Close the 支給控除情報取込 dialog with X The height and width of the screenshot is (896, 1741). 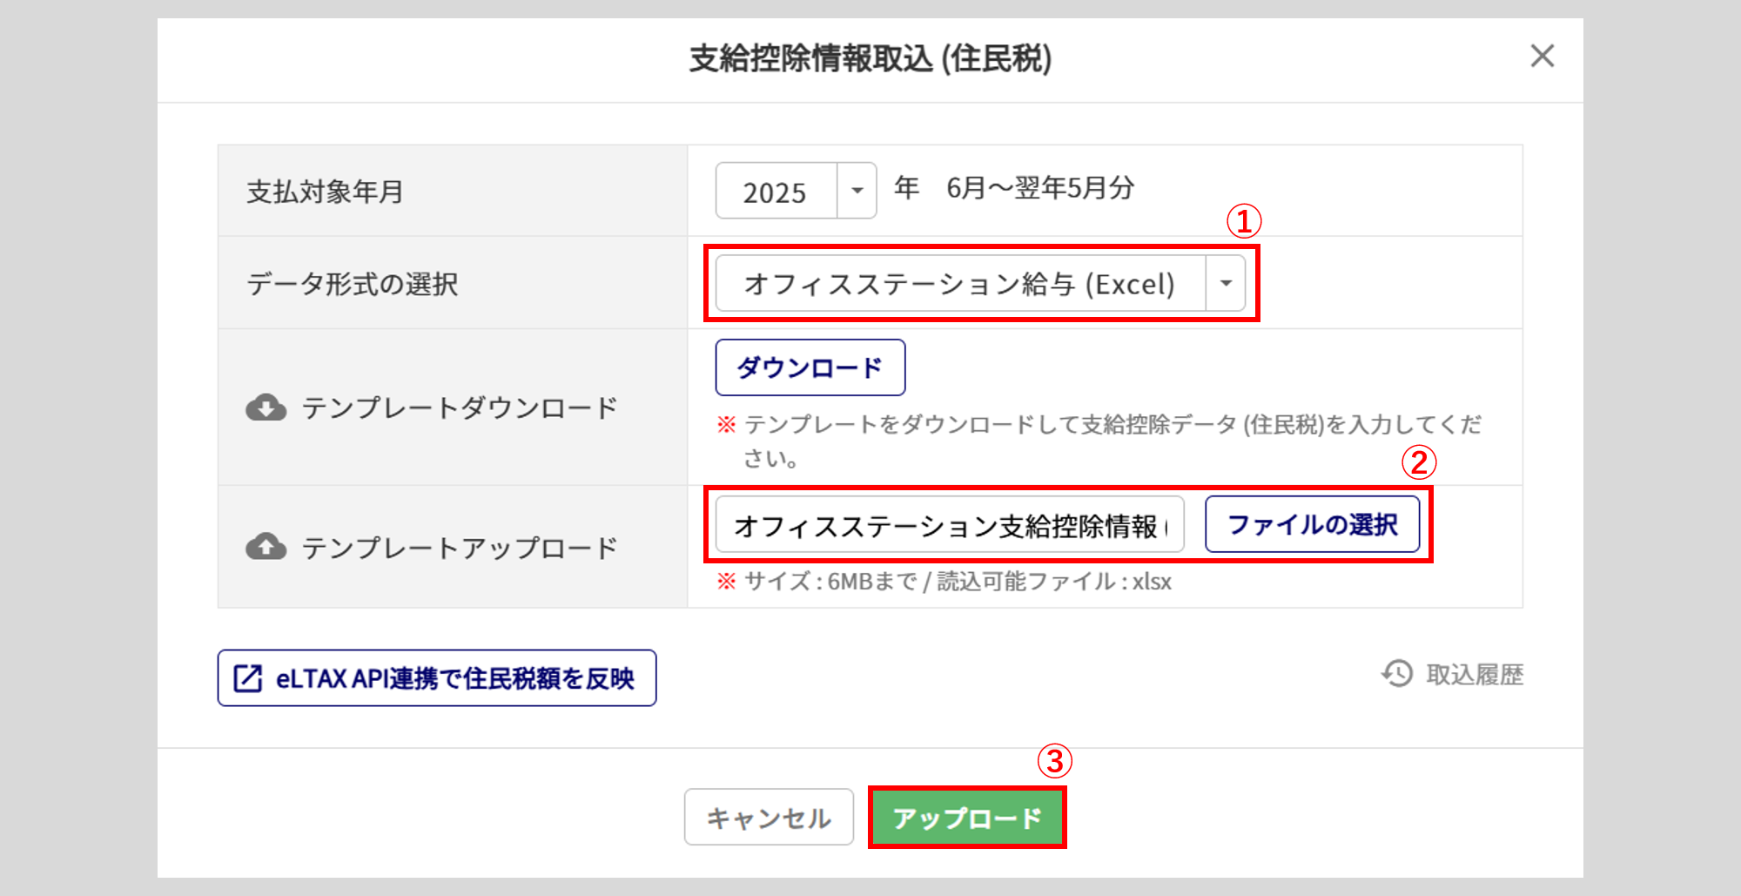click(x=1542, y=57)
